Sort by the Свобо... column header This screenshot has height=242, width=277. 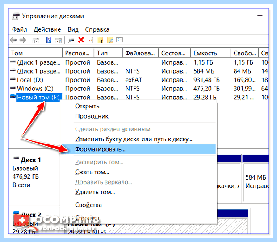click(244, 53)
